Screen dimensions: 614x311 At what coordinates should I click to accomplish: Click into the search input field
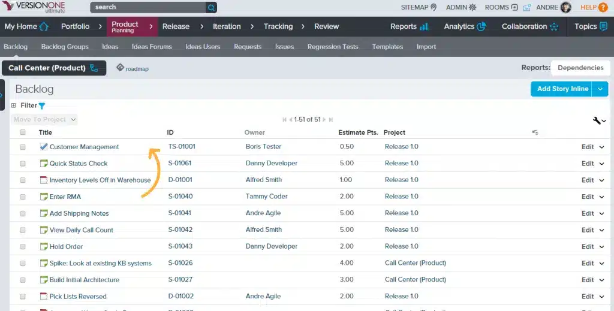coord(148,7)
